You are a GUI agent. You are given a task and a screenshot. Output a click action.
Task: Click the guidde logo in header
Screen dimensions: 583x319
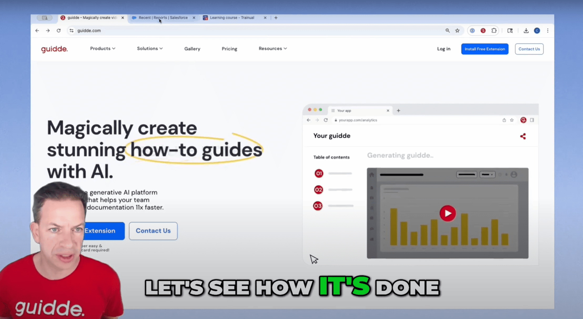tap(54, 49)
